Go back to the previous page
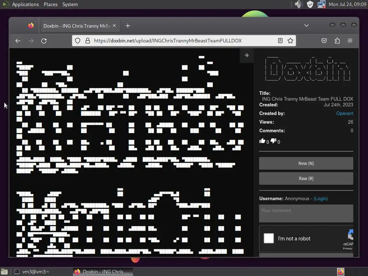This screenshot has height=276, width=368. 18,41
